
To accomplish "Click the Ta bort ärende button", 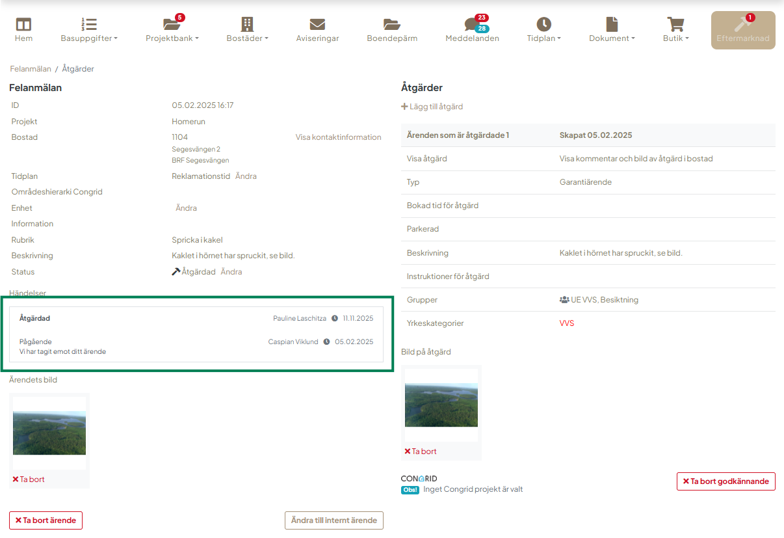I will (46, 520).
